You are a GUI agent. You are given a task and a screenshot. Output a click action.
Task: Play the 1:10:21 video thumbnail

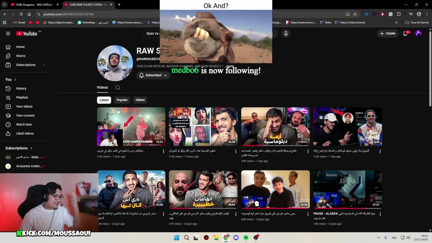pos(275,127)
